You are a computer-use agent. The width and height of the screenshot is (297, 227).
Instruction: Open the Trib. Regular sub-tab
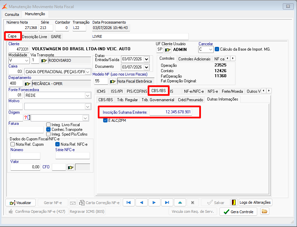pos(127,100)
